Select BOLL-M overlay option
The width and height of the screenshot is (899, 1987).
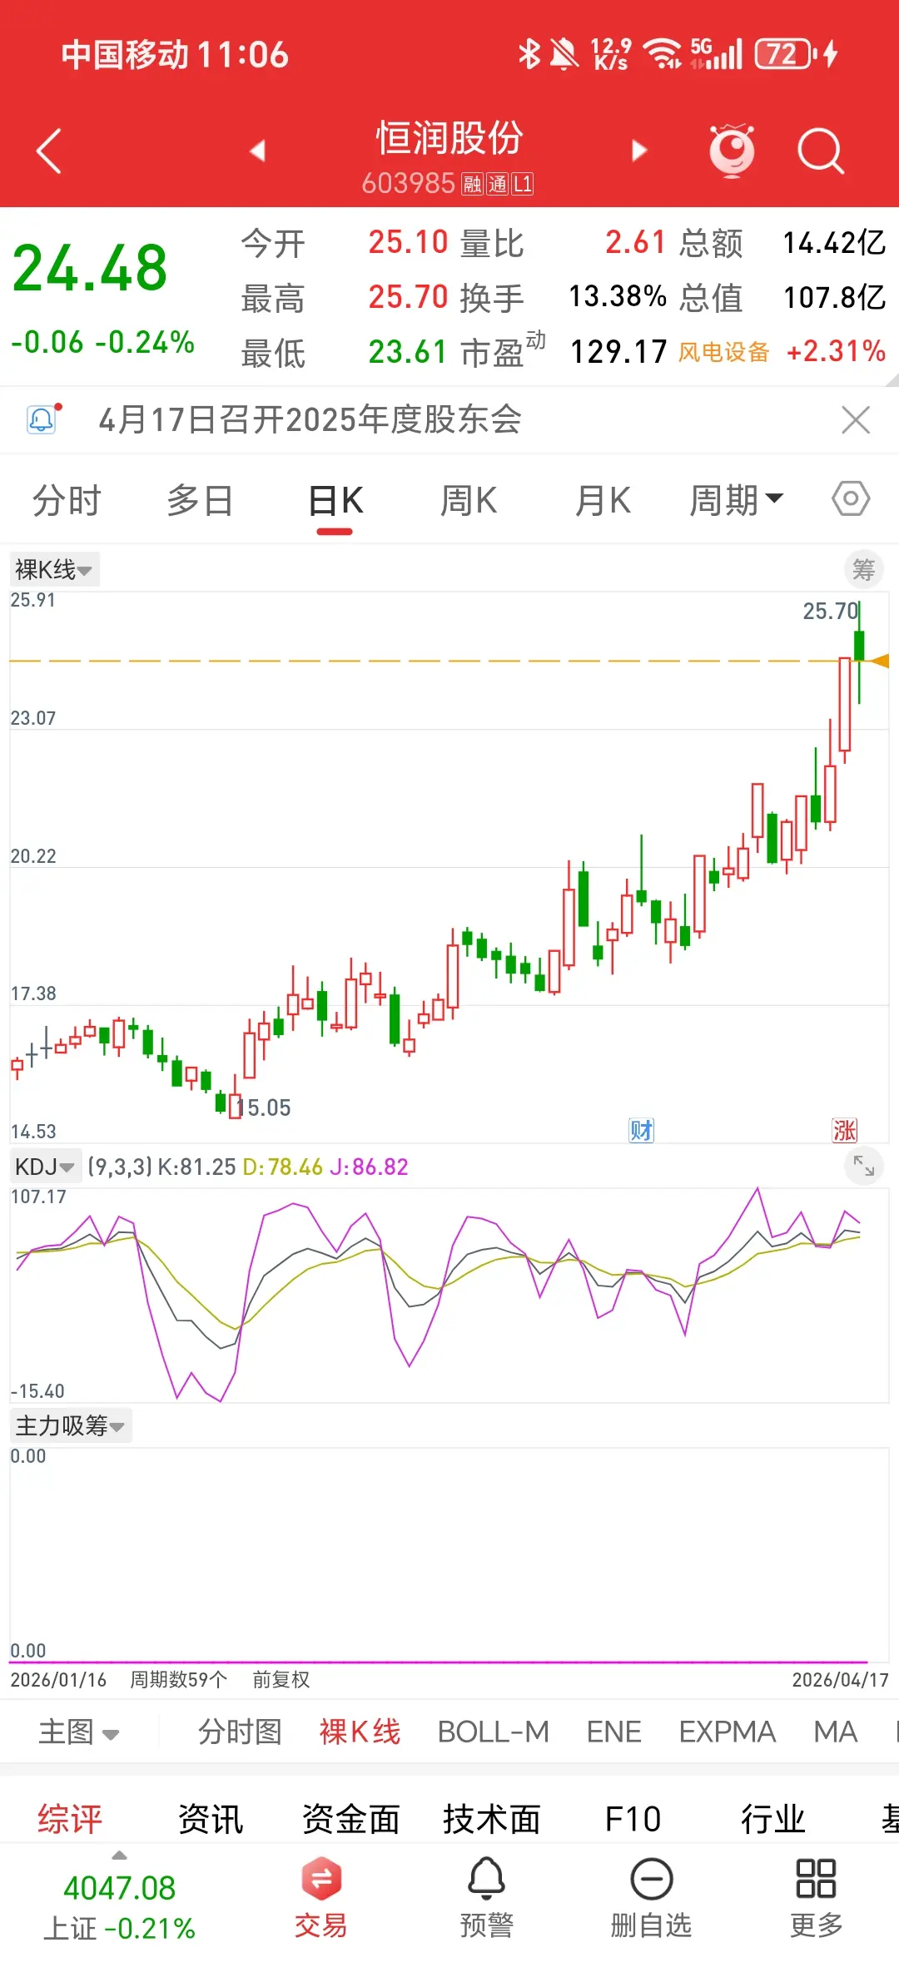point(494,1732)
